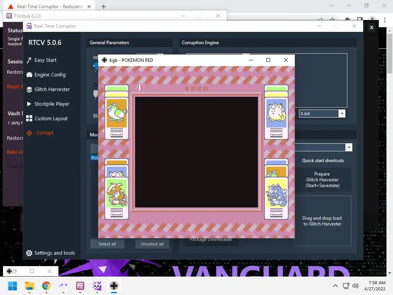Open Chrome from the taskbar
393x295 pixels.
(46, 286)
